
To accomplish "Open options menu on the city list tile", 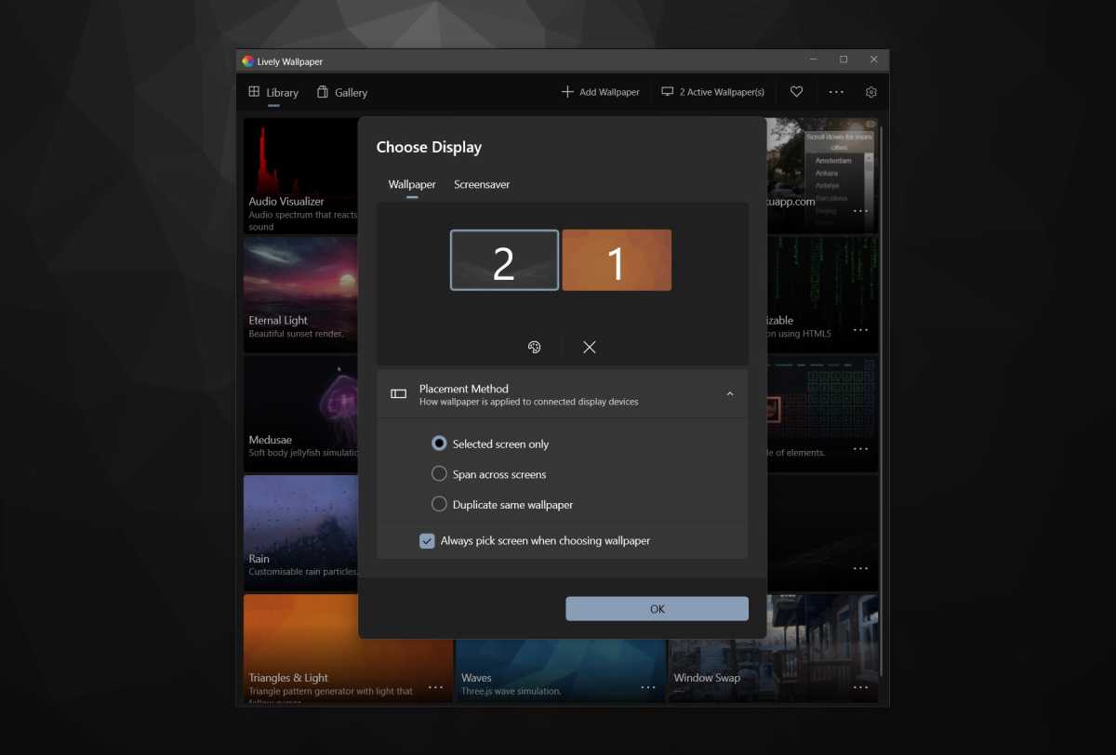I will [x=860, y=210].
